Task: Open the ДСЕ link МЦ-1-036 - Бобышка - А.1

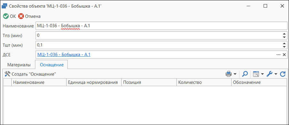Action: pos(64,55)
